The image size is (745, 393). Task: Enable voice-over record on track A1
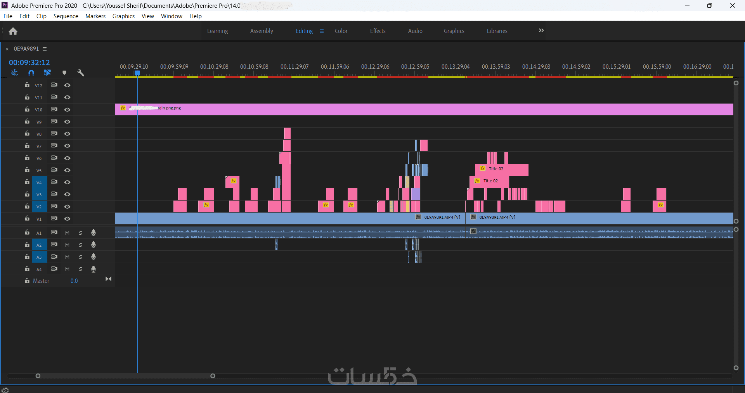(94, 232)
